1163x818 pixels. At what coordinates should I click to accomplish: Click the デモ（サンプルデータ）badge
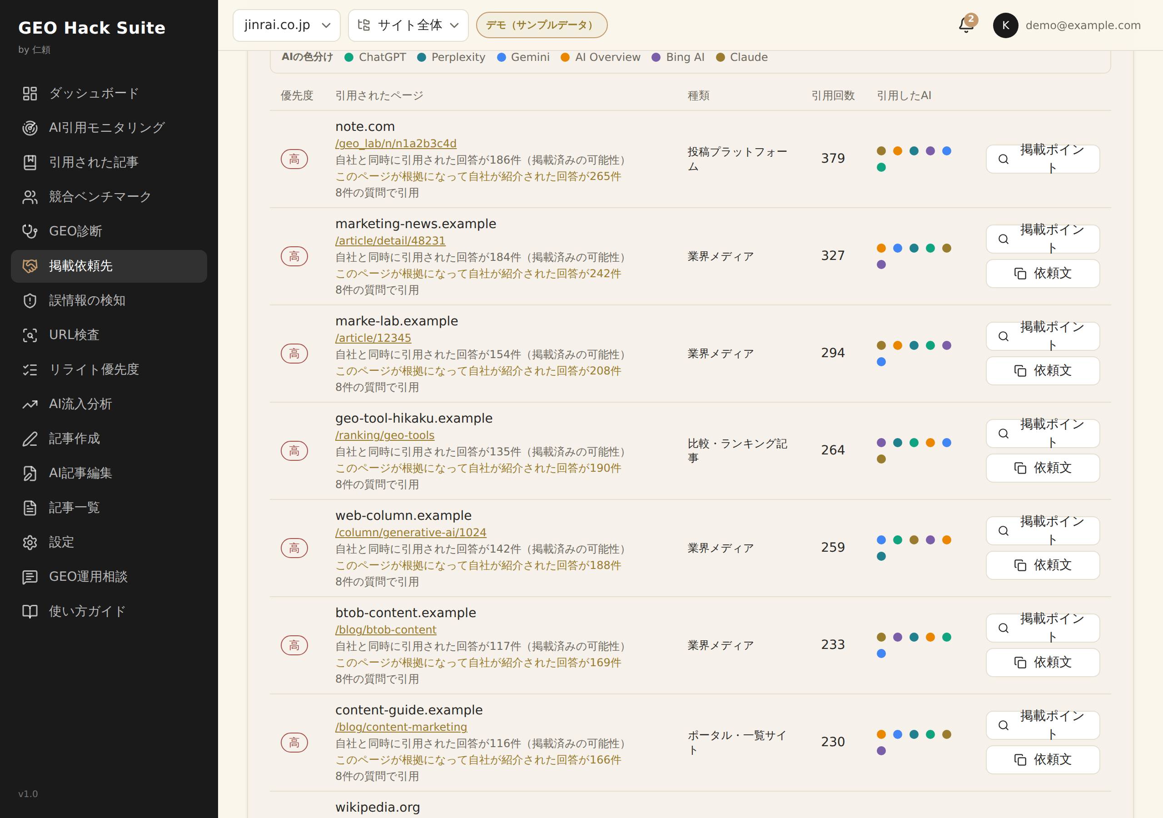pos(542,25)
